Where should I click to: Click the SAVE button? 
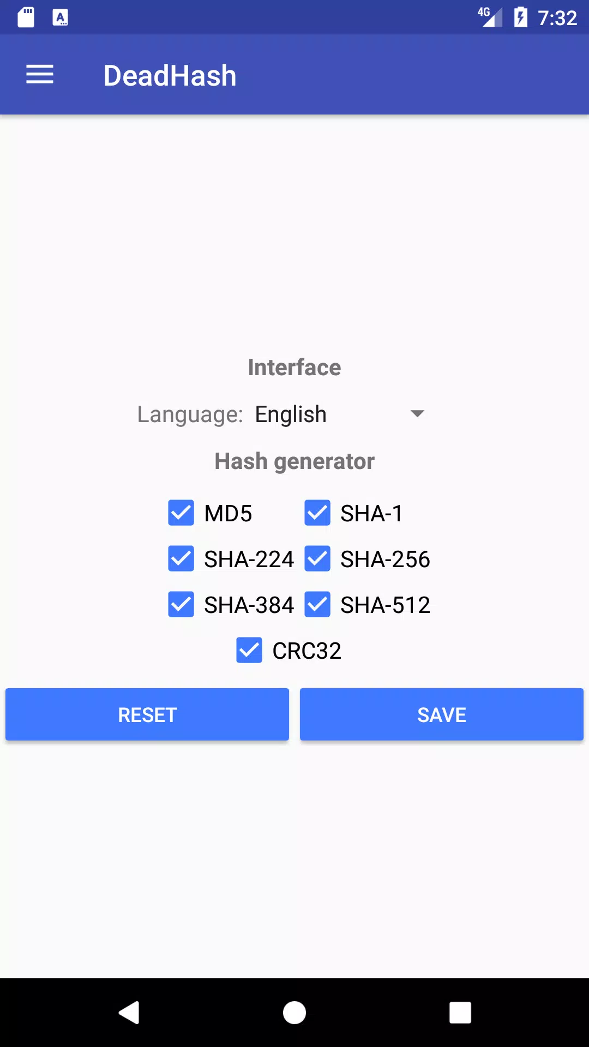442,714
